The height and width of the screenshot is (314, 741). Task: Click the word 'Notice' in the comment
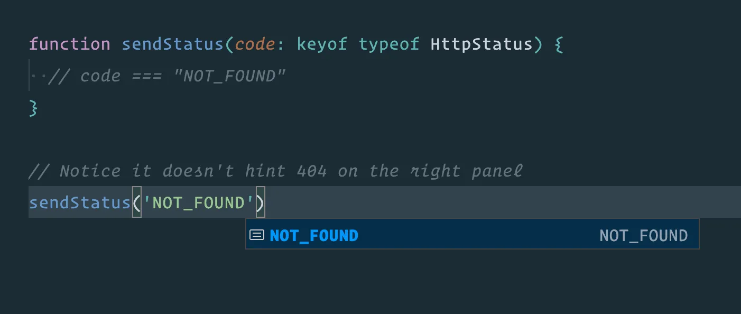pyautogui.click(x=90, y=171)
